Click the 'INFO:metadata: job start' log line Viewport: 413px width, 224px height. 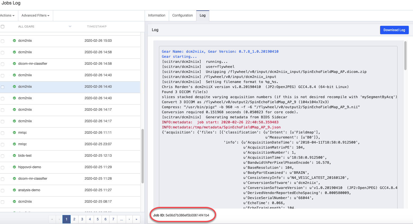coord(220,122)
